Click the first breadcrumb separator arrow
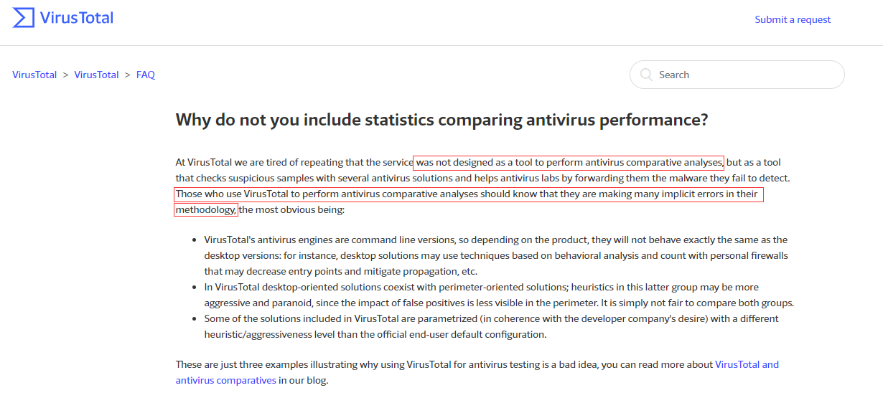 65,75
